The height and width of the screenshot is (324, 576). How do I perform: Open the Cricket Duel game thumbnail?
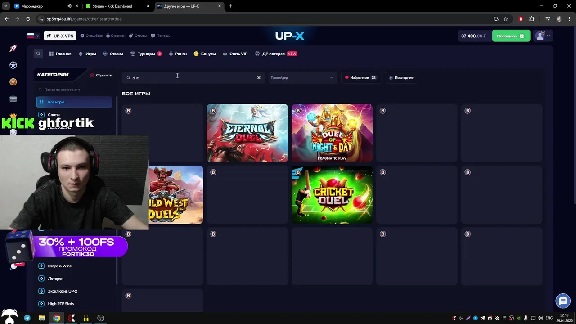(x=332, y=195)
